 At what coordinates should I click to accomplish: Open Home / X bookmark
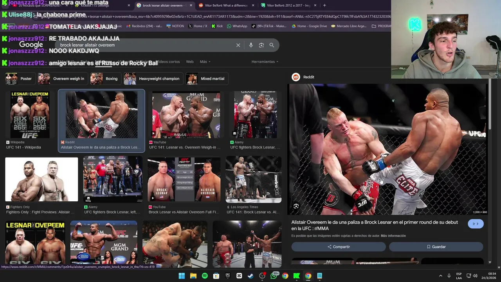pos(198,26)
